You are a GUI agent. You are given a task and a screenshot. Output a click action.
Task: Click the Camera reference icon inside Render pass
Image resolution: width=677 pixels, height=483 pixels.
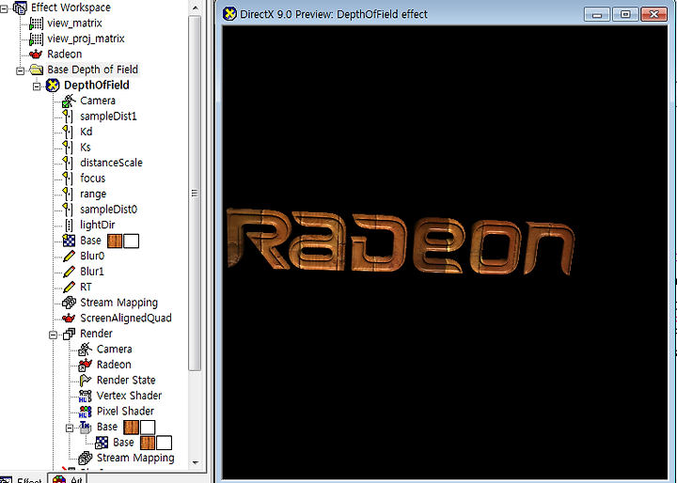pos(86,350)
